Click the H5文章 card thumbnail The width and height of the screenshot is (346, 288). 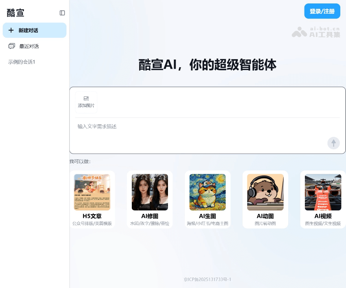coord(92,192)
